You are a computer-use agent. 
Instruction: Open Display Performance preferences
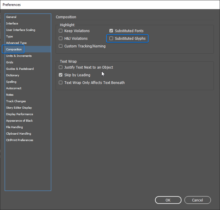coord(19,114)
